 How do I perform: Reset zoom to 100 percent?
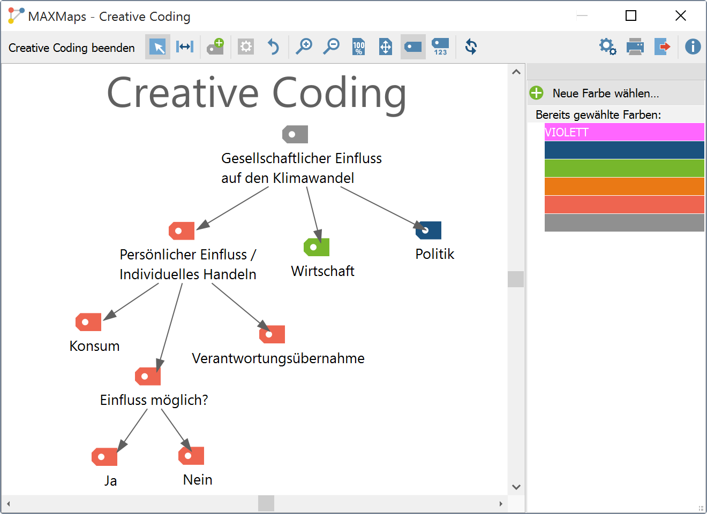[x=358, y=47]
